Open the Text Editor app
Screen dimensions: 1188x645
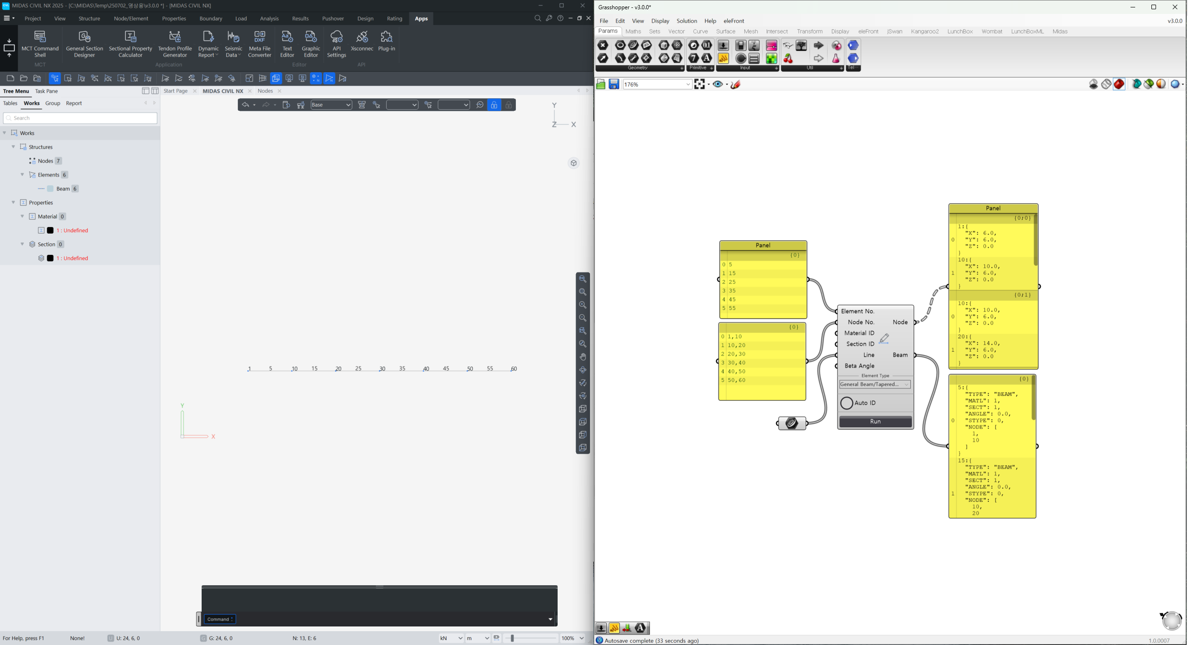(x=287, y=44)
